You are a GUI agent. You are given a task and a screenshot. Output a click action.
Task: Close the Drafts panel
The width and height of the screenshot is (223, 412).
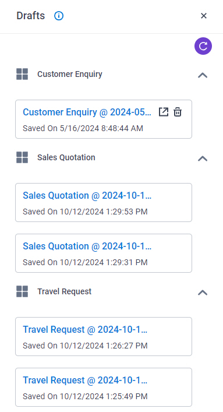(204, 16)
